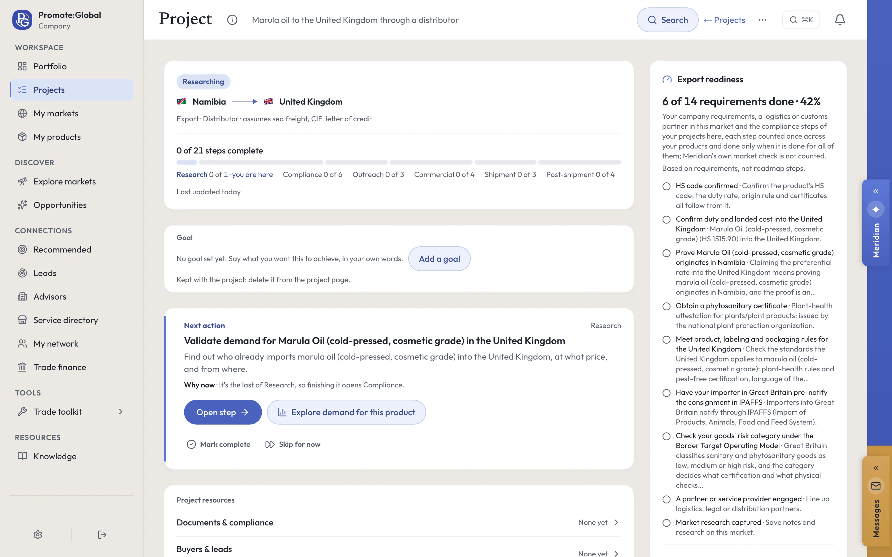Toggle A partner or service provider engaged
This screenshot has width=892, height=557.
pos(666,499)
